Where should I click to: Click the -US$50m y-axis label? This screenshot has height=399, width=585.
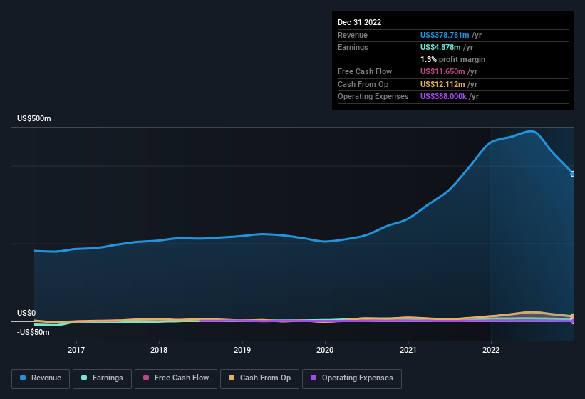pos(33,332)
